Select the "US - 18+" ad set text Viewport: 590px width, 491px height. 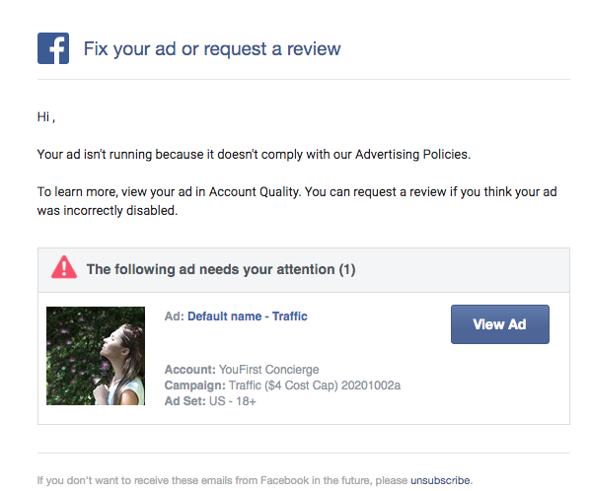click(233, 401)
